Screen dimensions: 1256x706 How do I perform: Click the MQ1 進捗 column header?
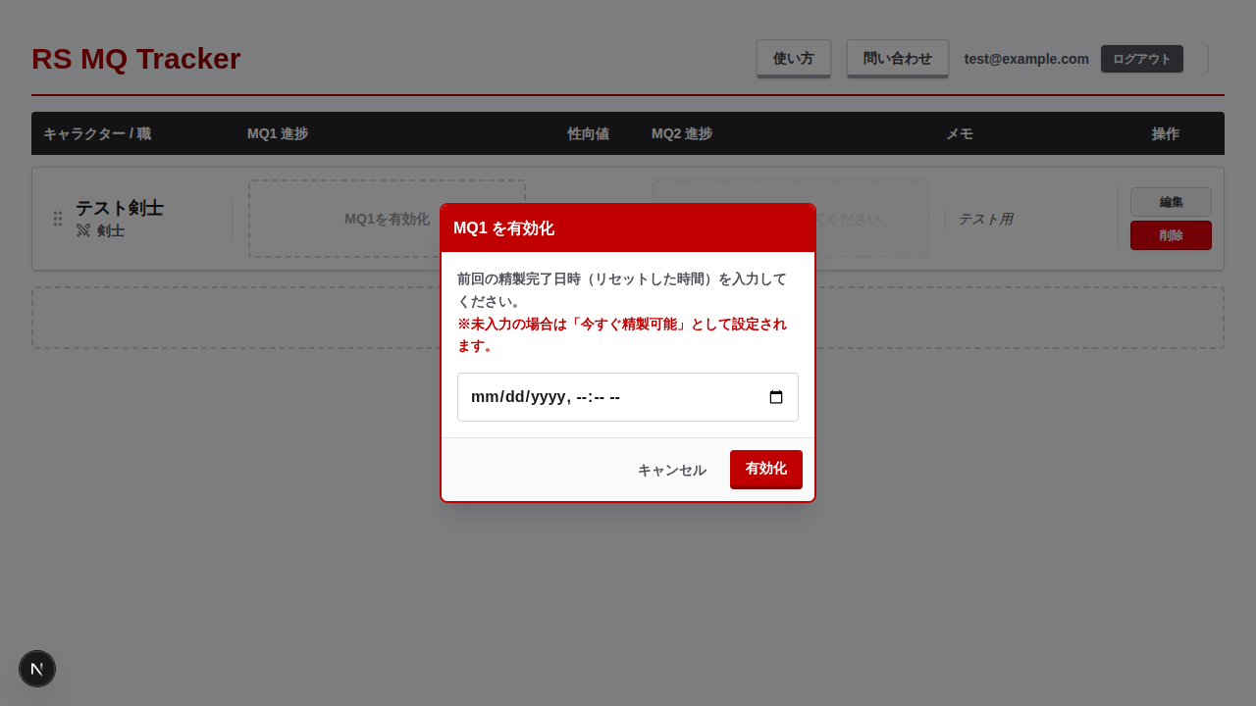[278, 133]
